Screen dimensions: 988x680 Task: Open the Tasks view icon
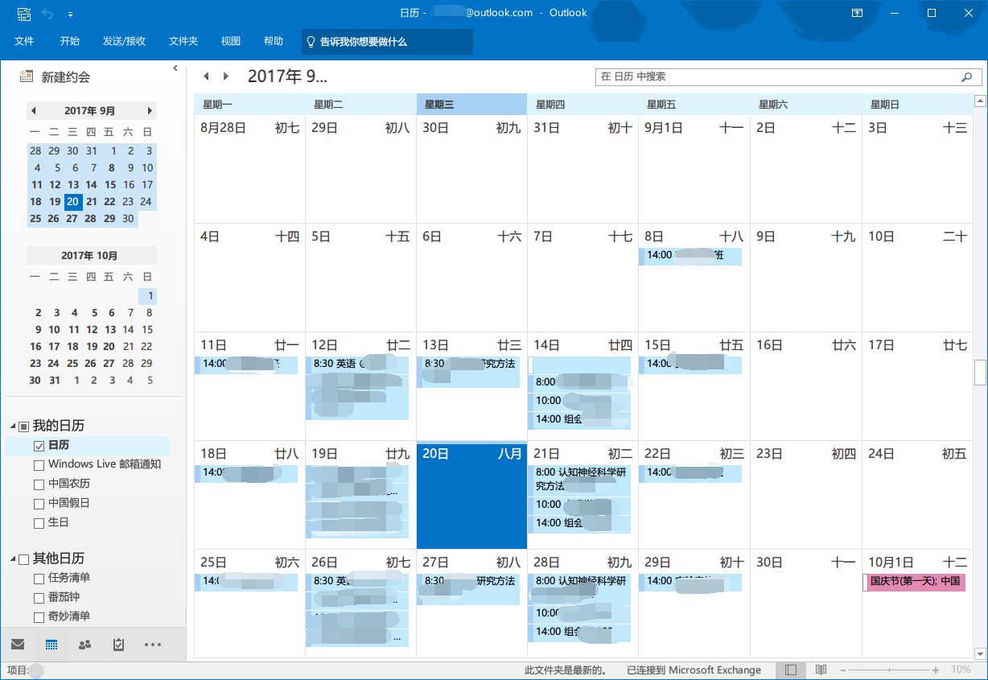tap(118, 645)
